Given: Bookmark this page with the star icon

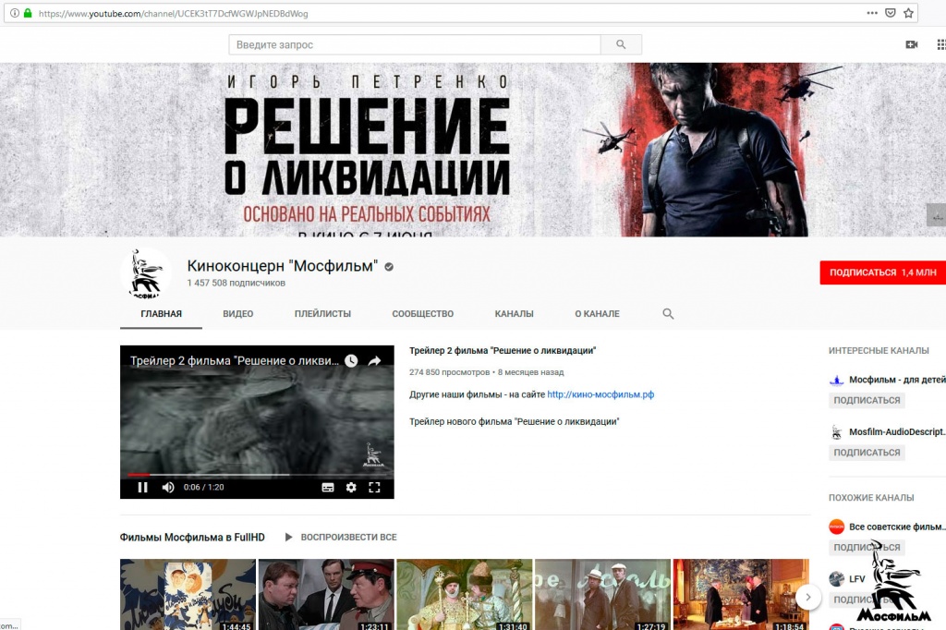Looking at the screenshot, I should tap(909, 13).
